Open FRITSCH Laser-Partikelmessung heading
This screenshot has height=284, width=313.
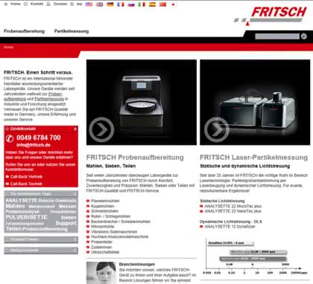(x=253, y=158)
